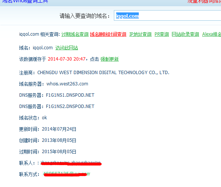Open the PR查询 link
This screenshot has width=221, height=187.
tap(162, 34)
